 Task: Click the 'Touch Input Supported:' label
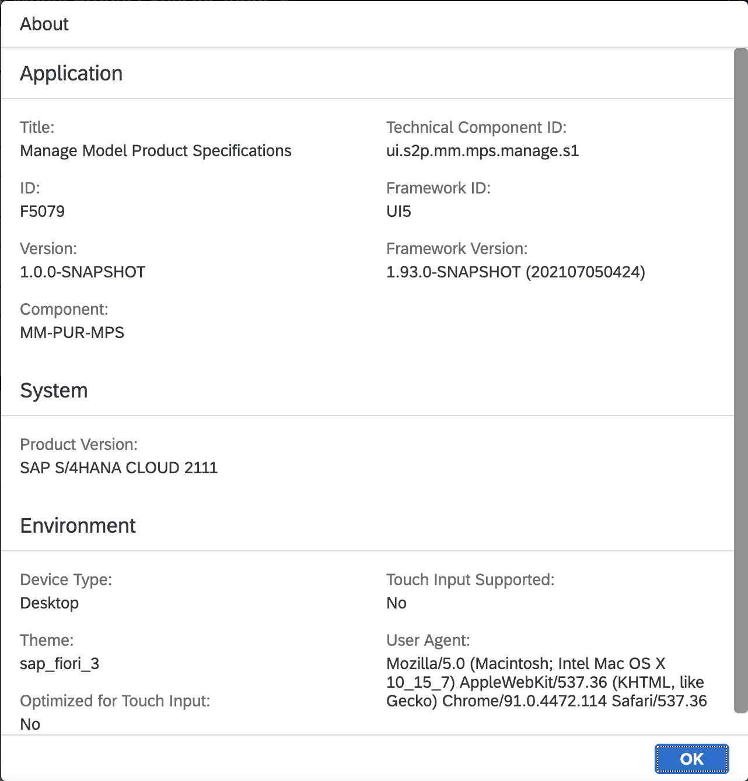470,580
